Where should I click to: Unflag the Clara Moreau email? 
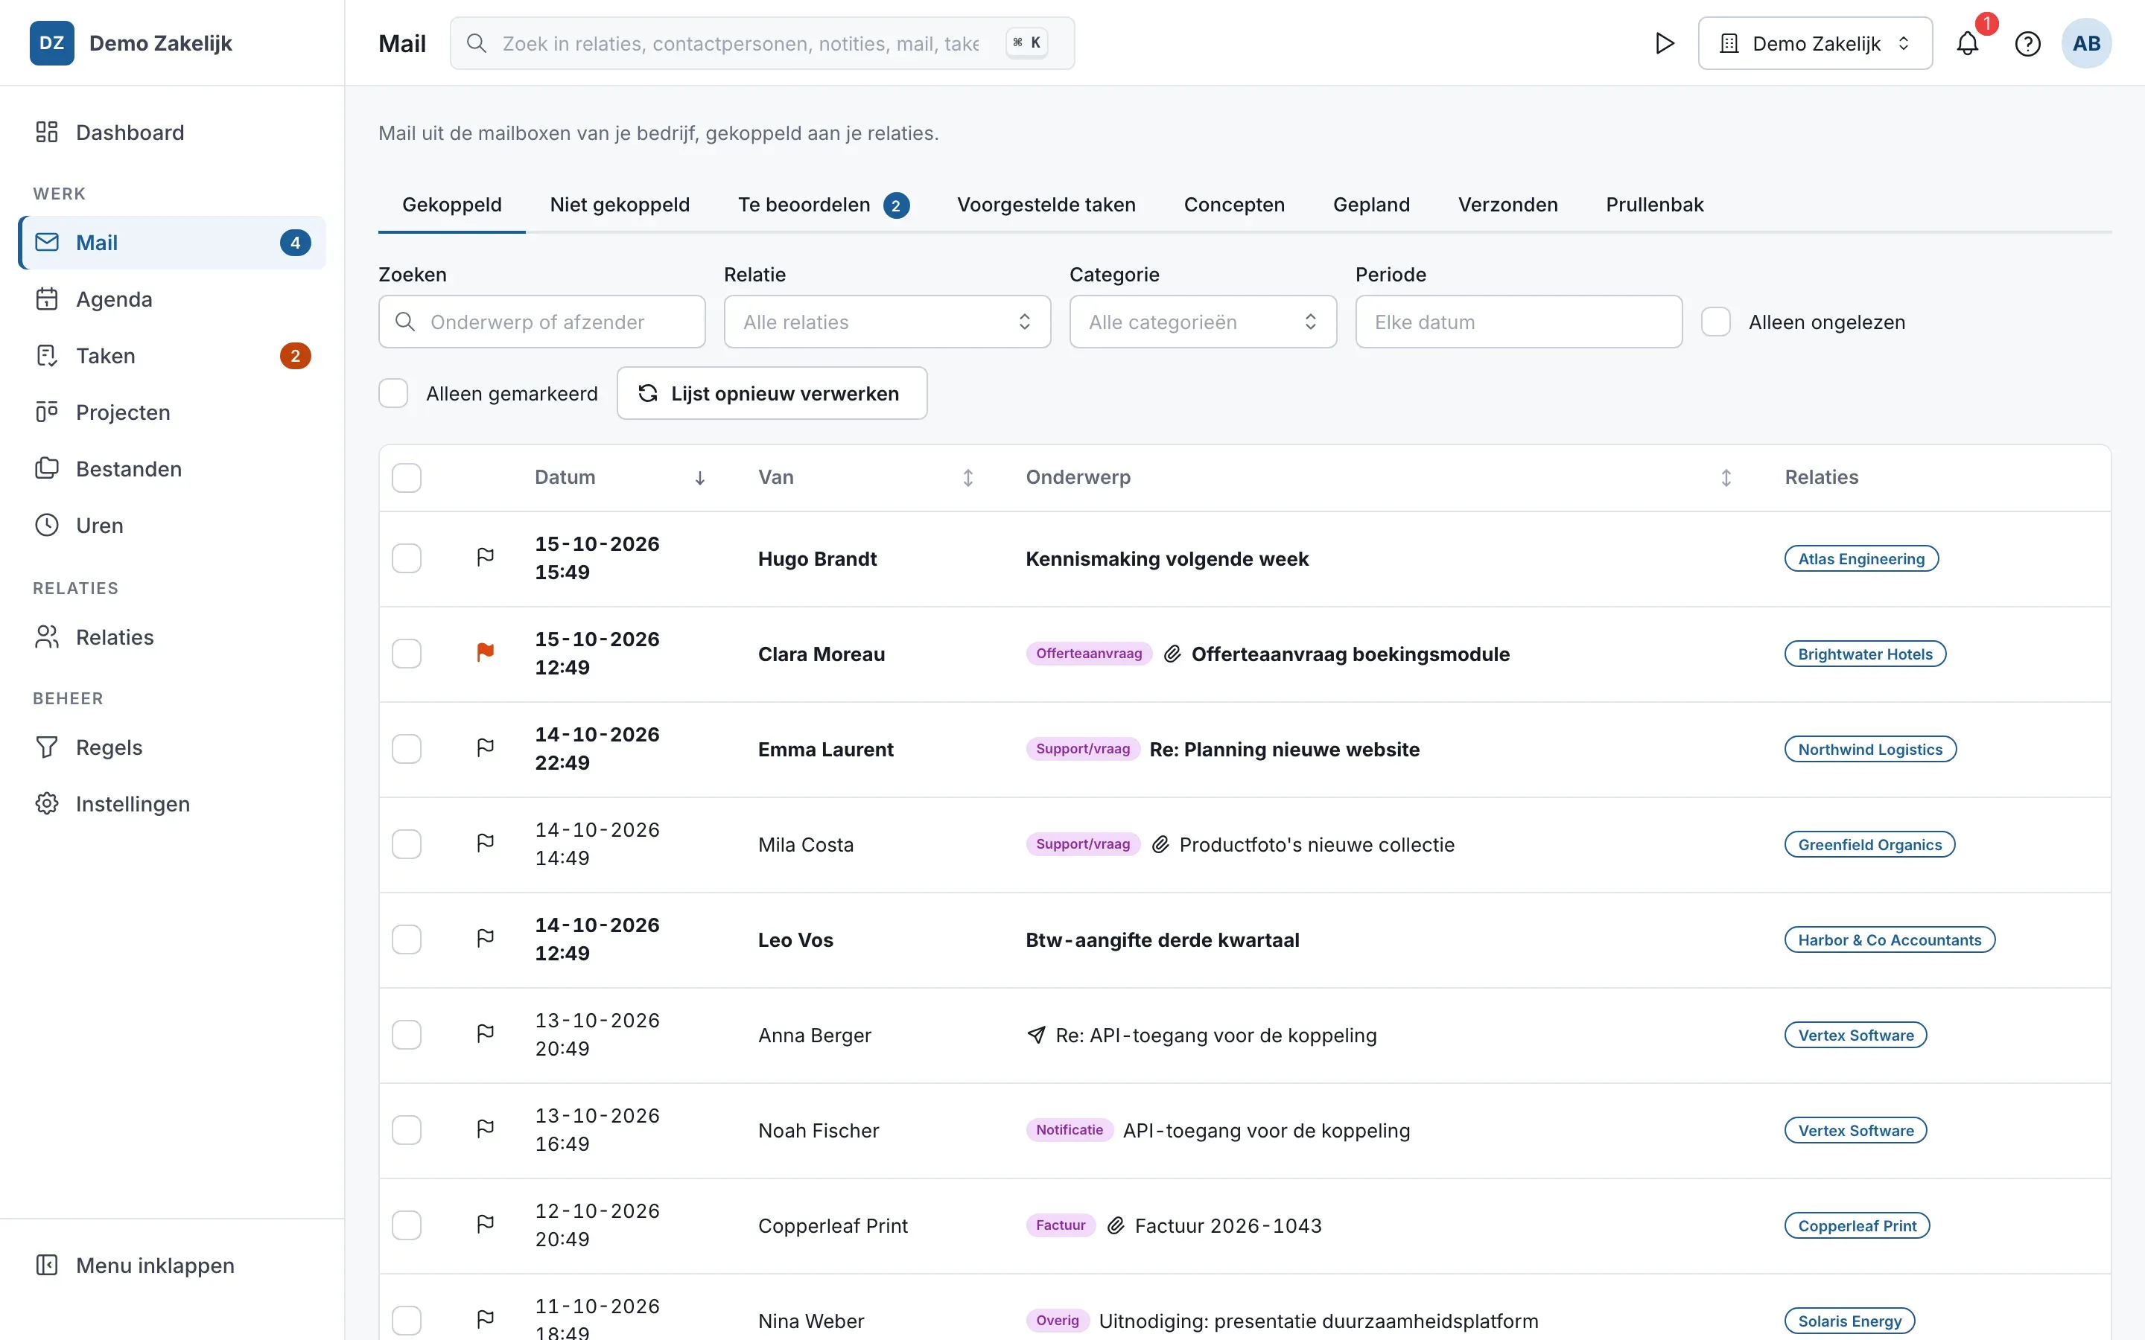click(x=486, y=653)
